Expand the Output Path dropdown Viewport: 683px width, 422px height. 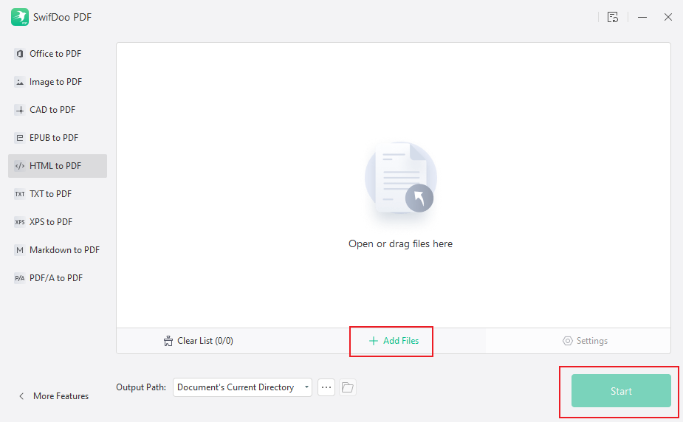(242, 387)
